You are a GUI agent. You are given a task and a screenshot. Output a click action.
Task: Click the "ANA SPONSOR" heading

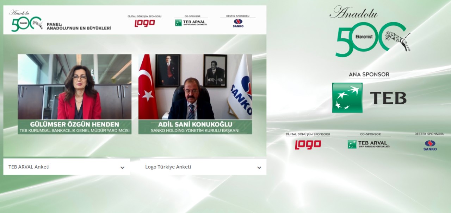click(369, 75)
